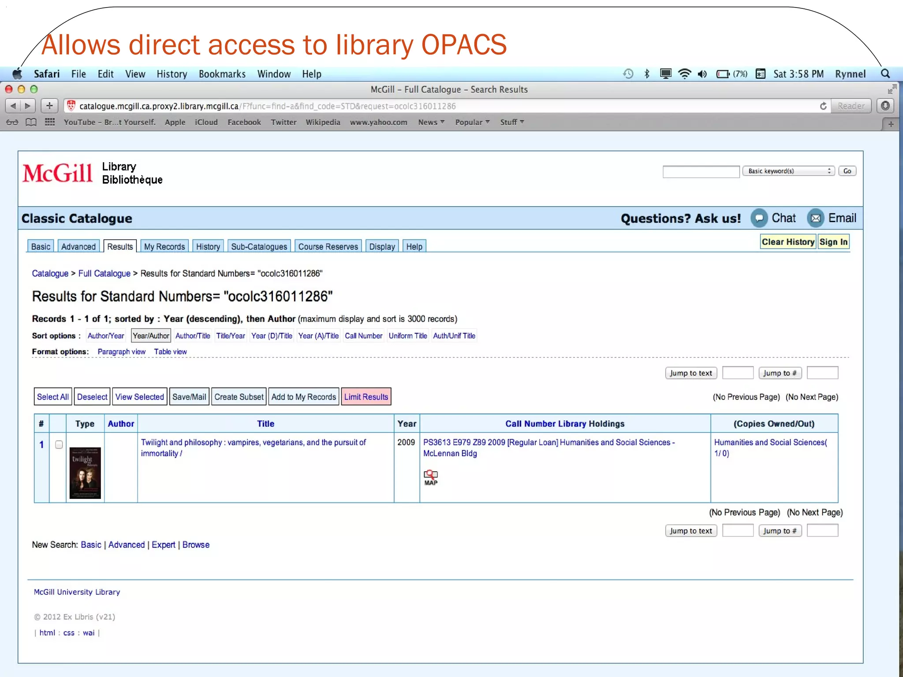Open the Top Sites grid icon
Image resolution: width=903 pixels, height=677 pixels.
[x=50, y=122]
